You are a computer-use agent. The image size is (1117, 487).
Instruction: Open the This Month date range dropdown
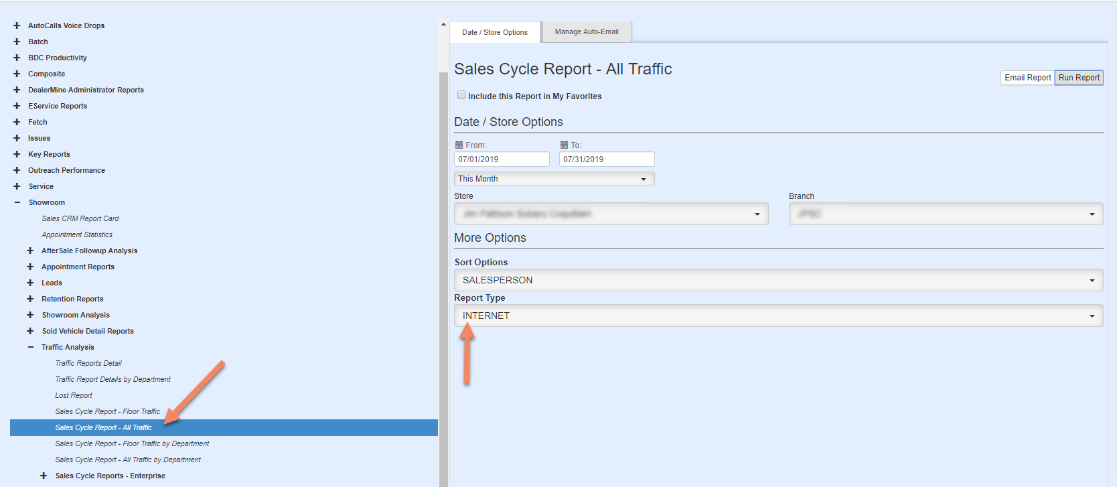(554, 179)
